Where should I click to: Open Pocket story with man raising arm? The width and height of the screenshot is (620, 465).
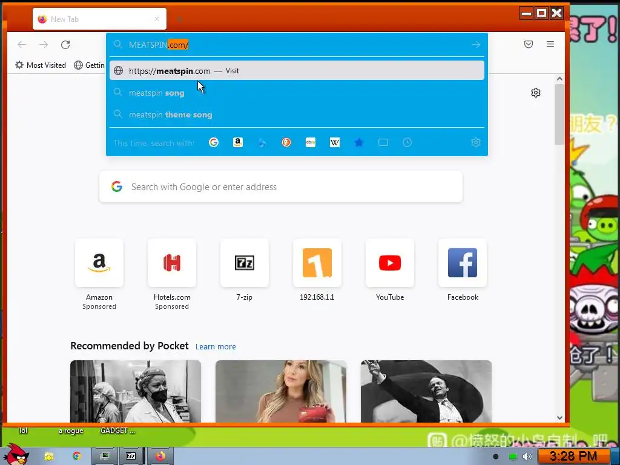click(x=426, y=391)
